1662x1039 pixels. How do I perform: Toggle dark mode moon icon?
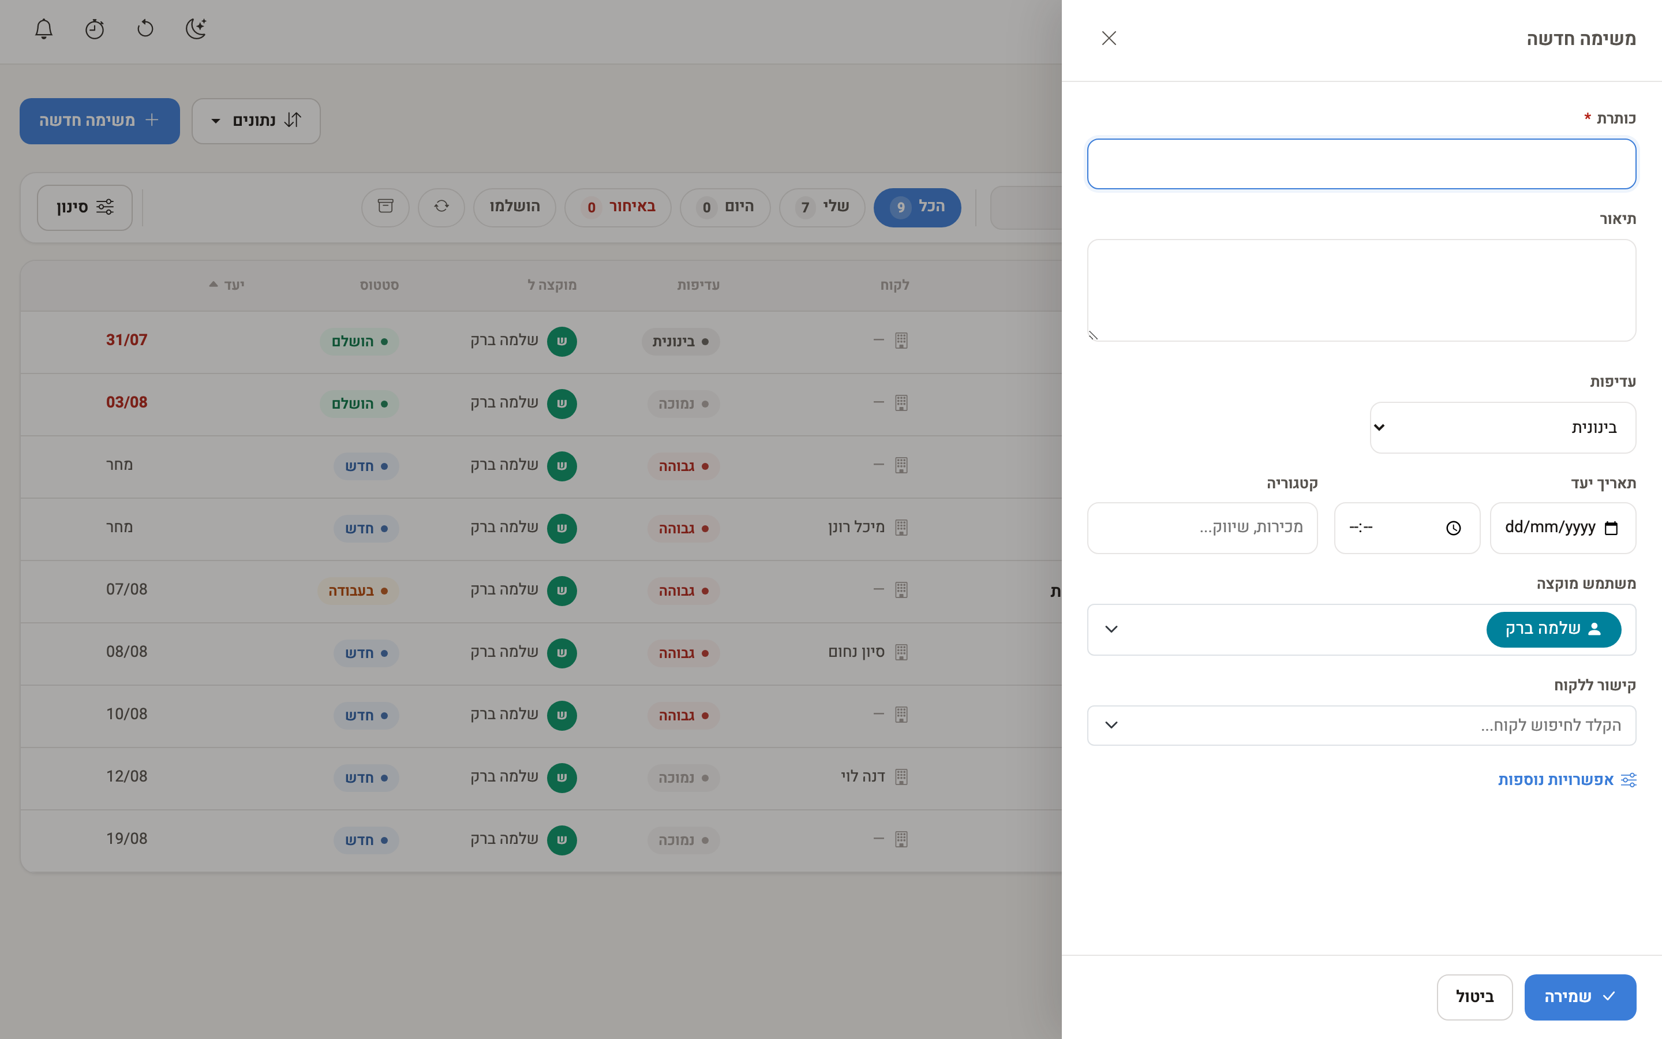(x=196, y=29)
